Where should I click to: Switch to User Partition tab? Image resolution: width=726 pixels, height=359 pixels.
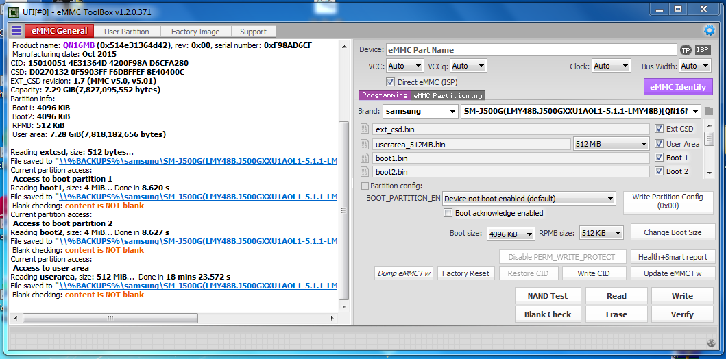tap(127, 32)
